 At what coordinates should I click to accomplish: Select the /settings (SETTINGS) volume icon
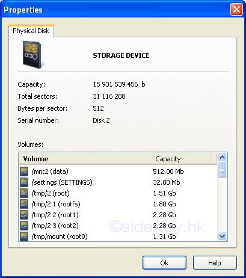coord(24,182)
